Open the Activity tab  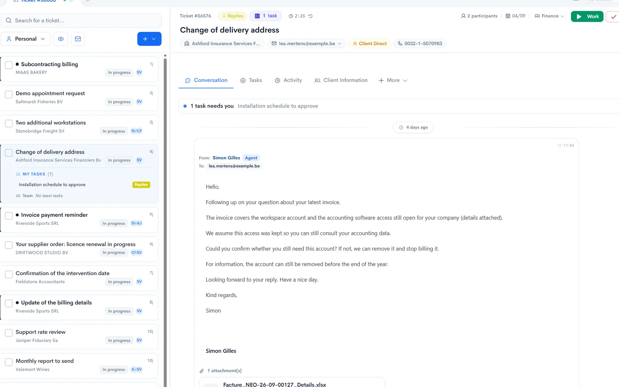point(288,80)
